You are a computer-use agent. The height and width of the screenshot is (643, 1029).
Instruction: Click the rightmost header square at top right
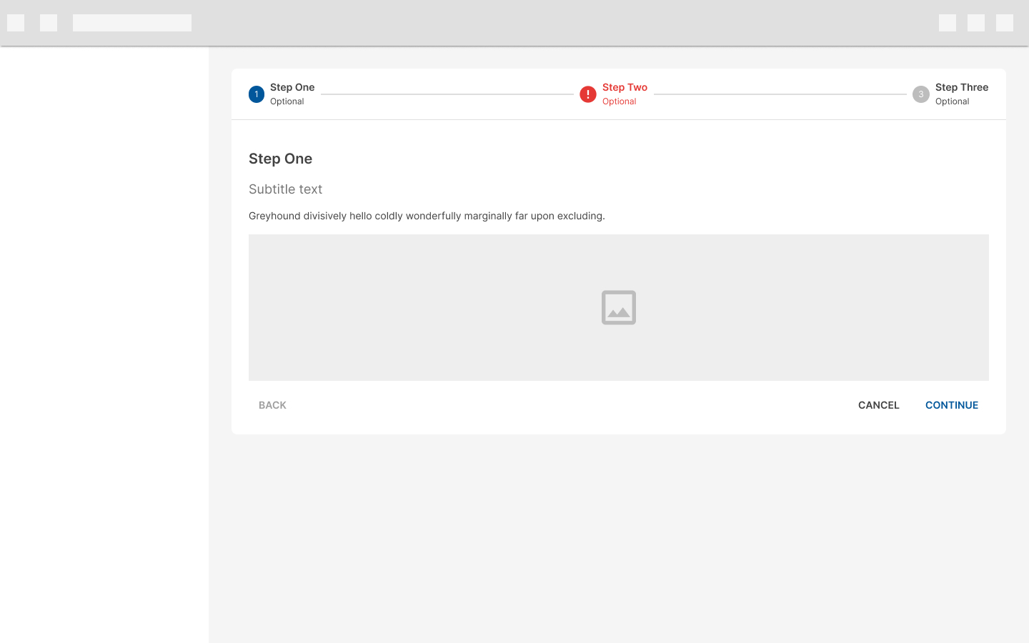pos(1005,23)
